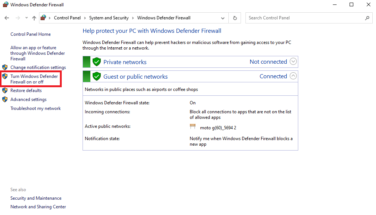
Task: Click shield icon beside Turn Windows Defender Firewall
Action: point(5,76)
